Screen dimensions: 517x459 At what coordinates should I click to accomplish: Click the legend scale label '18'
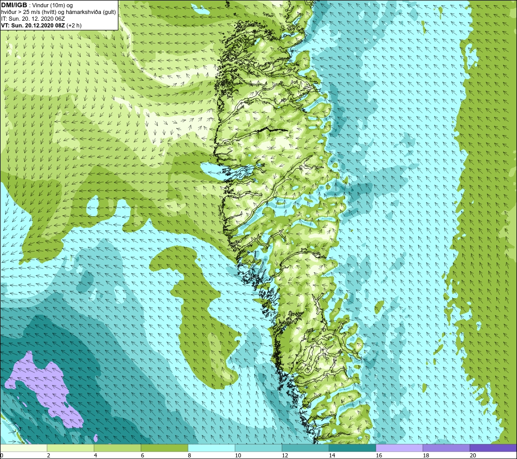coord(426,455)
